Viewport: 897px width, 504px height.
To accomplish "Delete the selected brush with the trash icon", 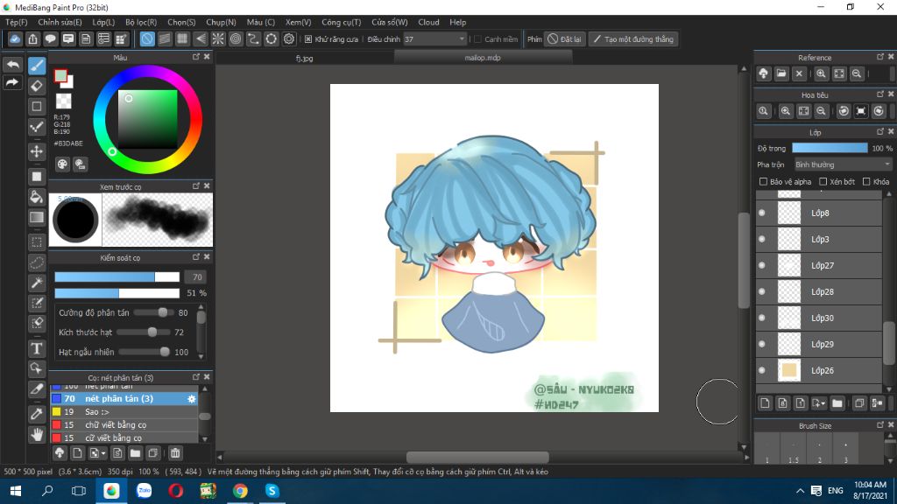I will [x=175, y=453].
